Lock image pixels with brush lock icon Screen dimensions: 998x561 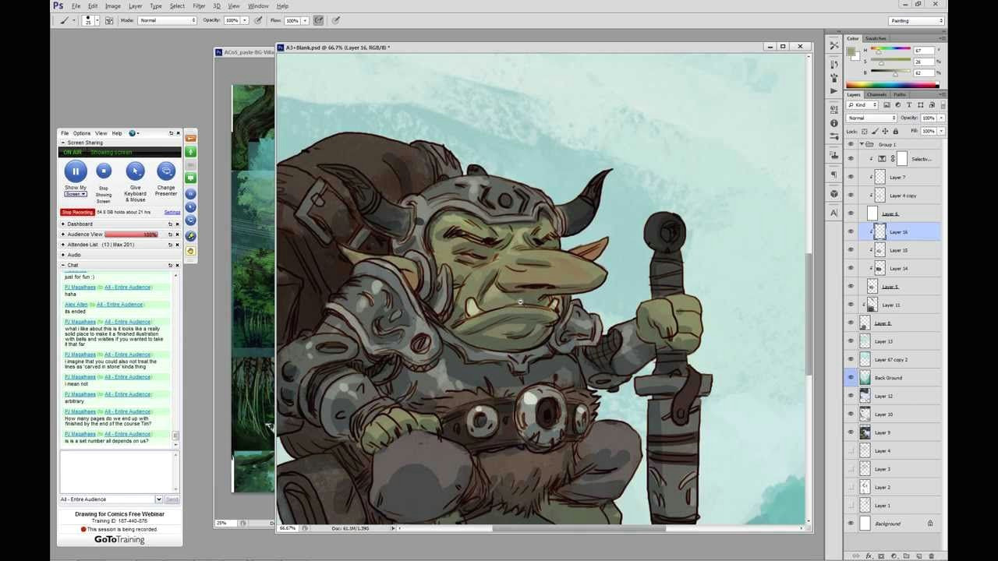tap(874, 131)
